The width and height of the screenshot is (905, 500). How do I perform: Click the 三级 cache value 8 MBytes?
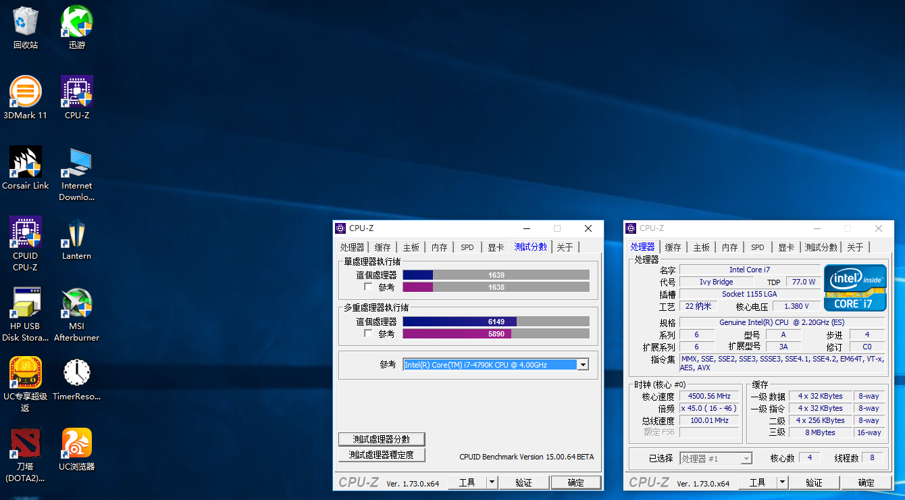pos(820,432)
